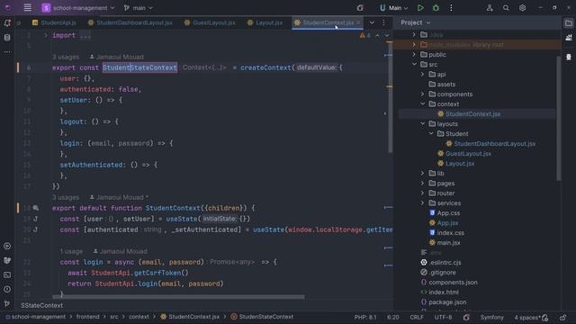Open the Terminal tool window icon
This screenshot has width=576, height=324.
point(7,274)
